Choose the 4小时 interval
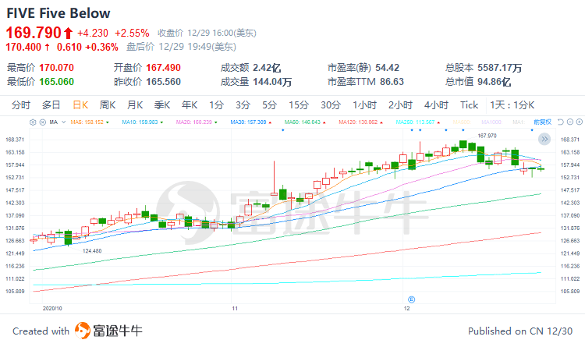This screenshot has height=347, width=585. [x=436, y=105]
